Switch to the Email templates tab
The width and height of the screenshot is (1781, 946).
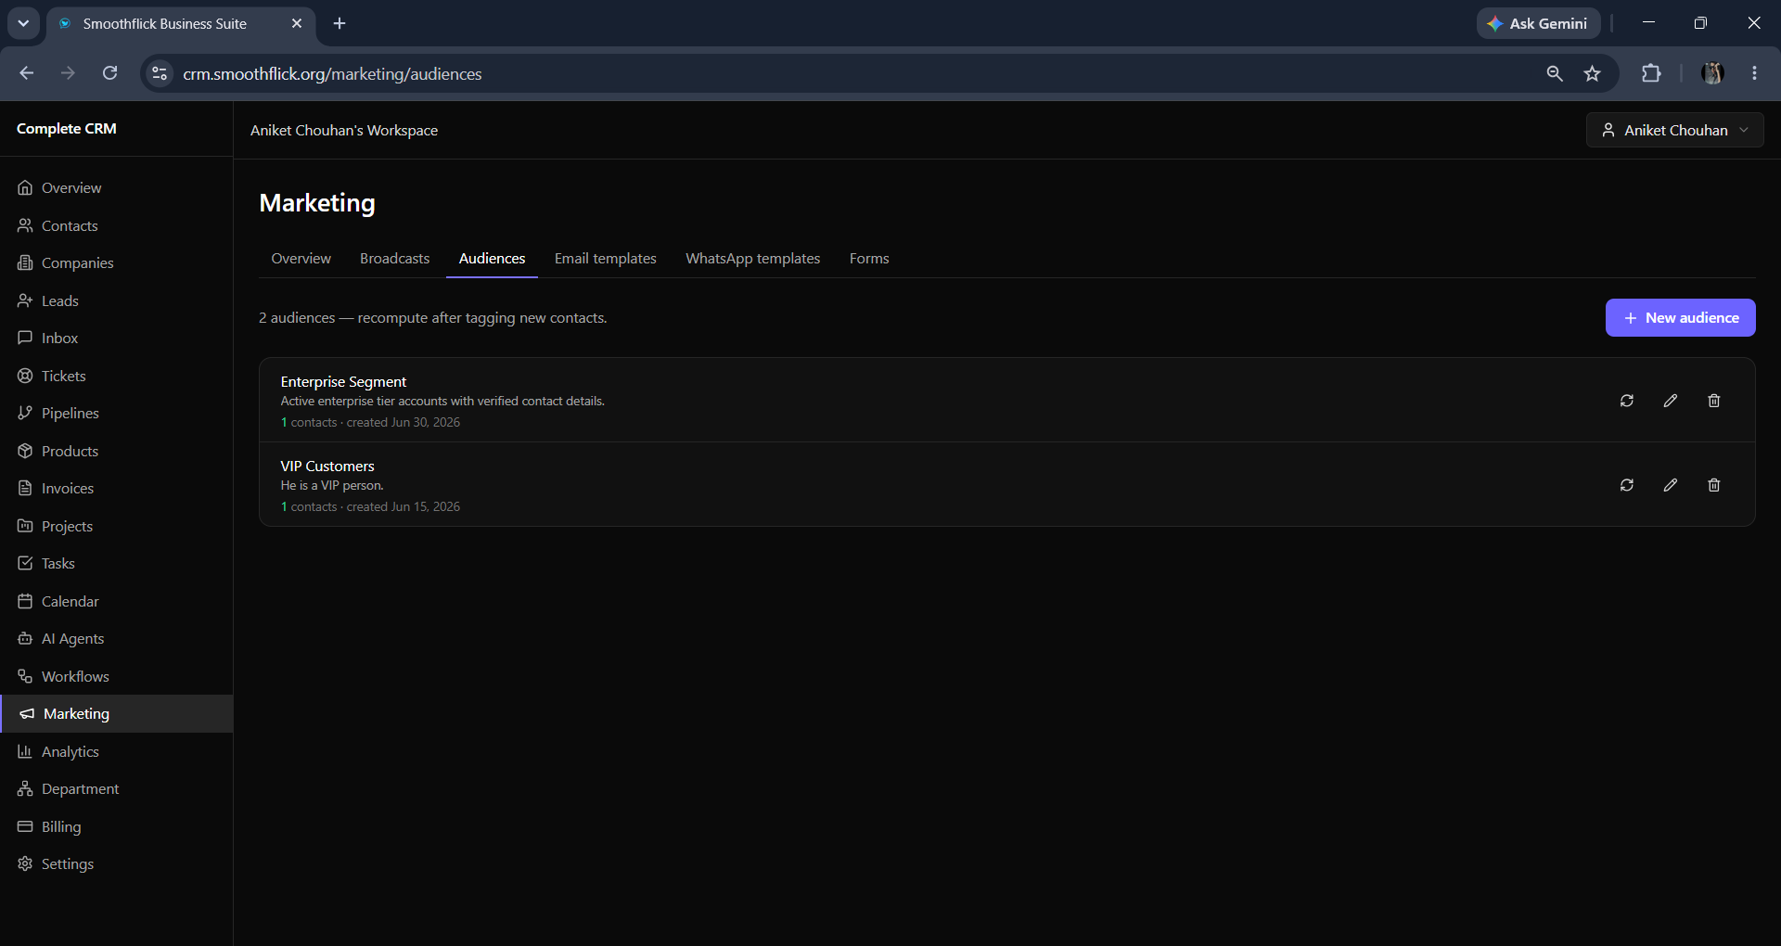pyautogui.click(x=606, y=259)
